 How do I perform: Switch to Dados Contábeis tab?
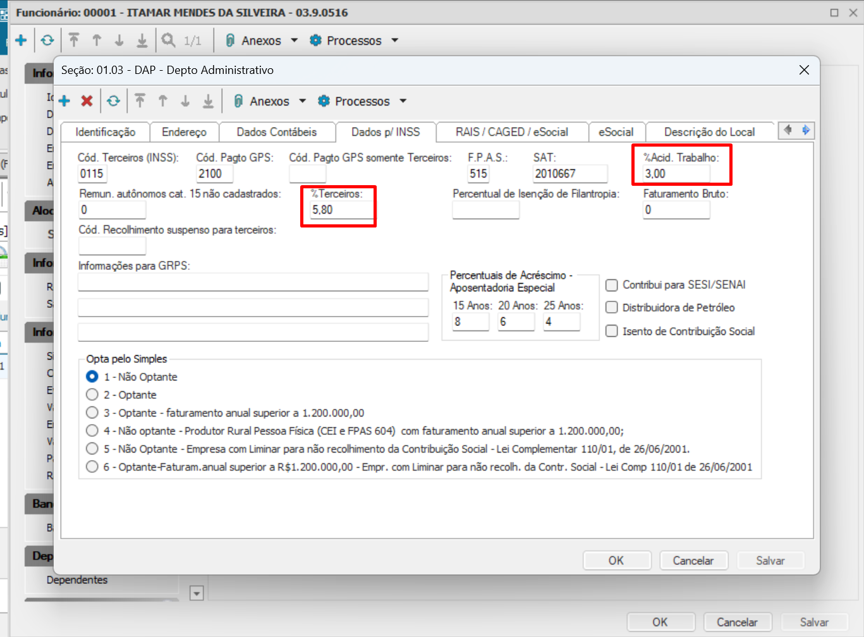[x=277, y=132]
